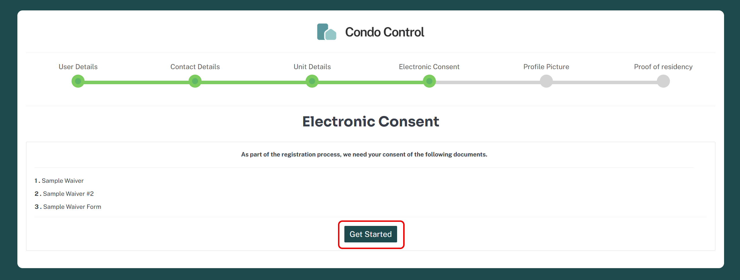Image resolution: width=740 pixels, height=280 pixels.
Task: Select the Contact Details step circle
Action: pyautogui.click(x=195, y=81)
